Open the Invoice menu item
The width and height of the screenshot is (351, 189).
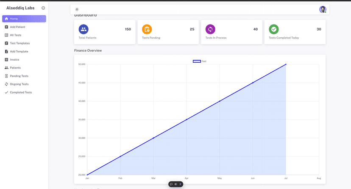pos(24,59)
